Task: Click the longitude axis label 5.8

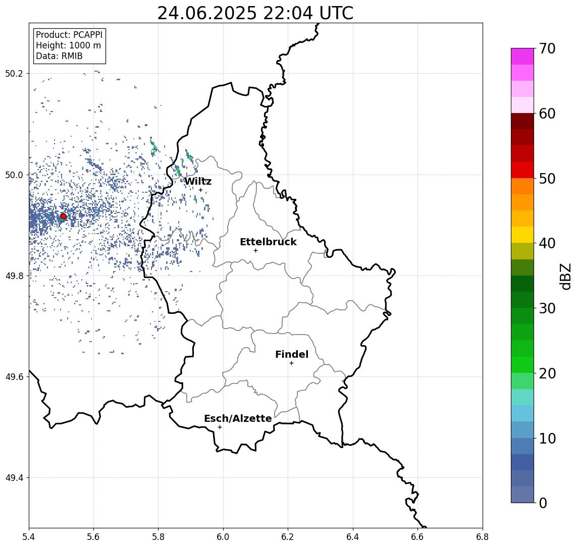Action: (x=158, y=537)
